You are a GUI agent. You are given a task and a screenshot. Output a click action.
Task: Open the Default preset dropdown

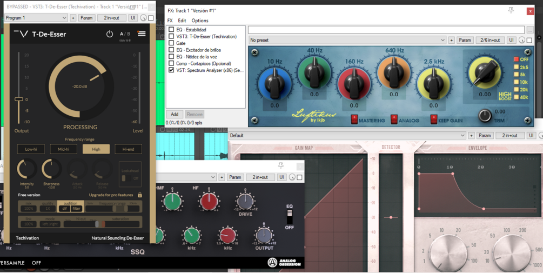pyautogui.click(x=347, y=136)
